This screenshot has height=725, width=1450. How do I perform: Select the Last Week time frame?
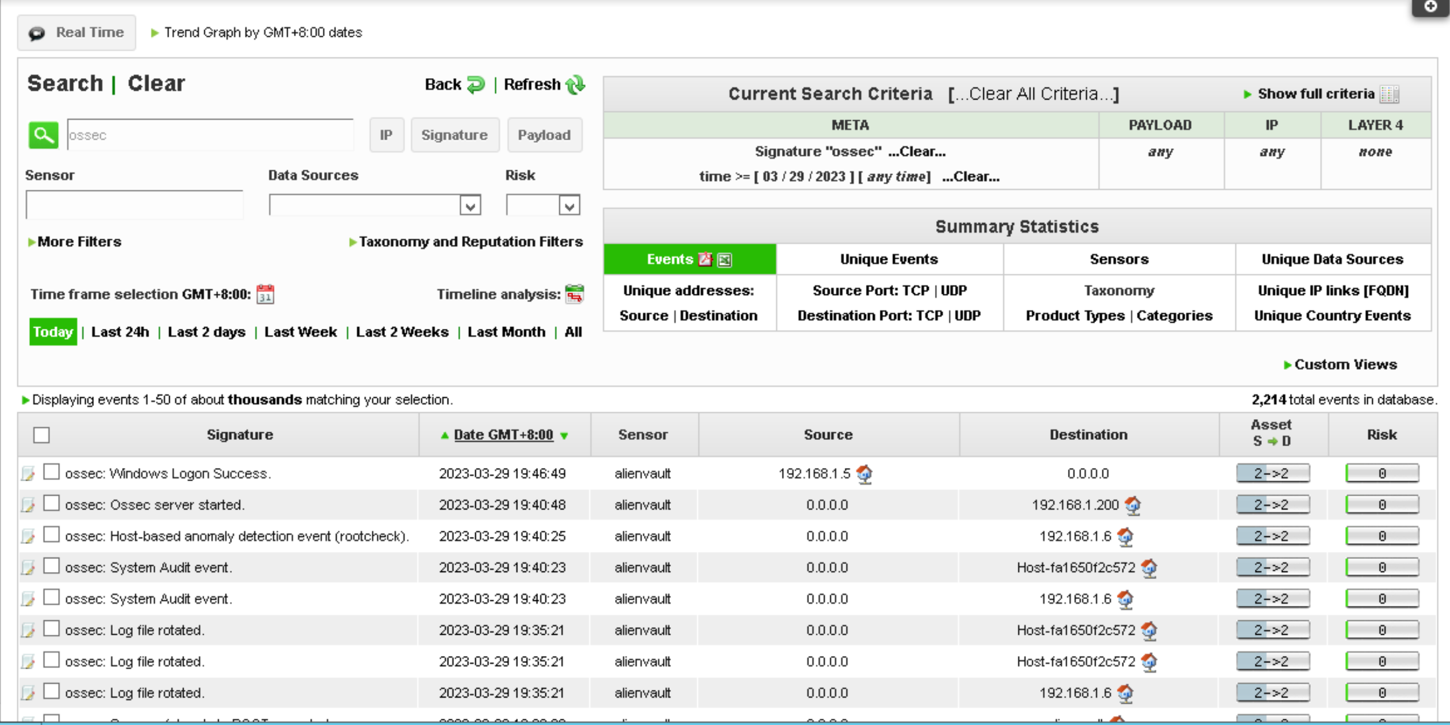pos(300,332)
